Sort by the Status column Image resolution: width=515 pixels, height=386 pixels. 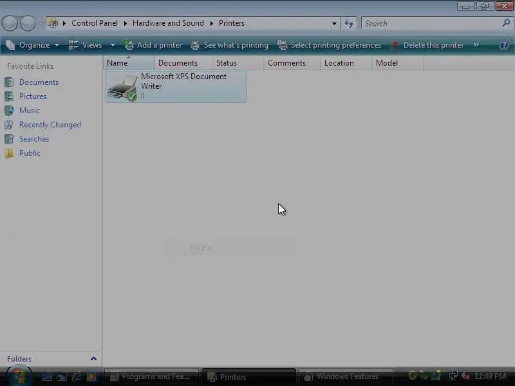pyautogui.click(x=238, y=63)
